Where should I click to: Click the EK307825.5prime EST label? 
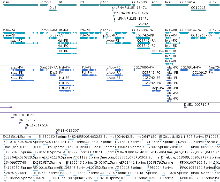point(18,152)
